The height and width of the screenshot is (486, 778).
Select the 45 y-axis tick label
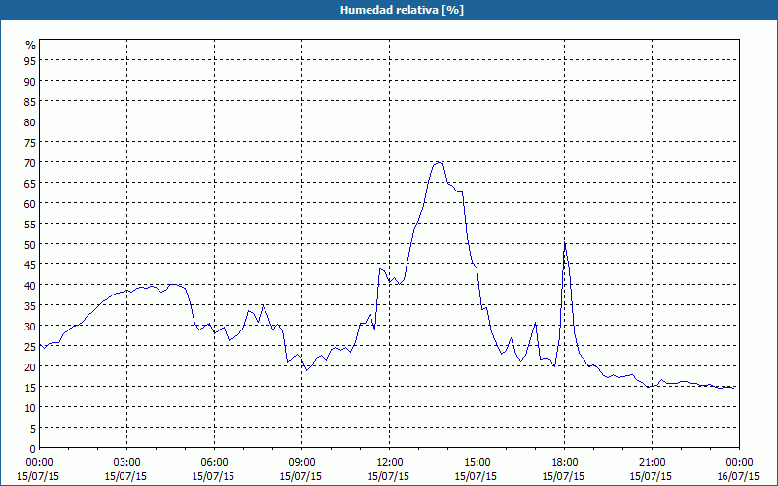coord(30,264)
